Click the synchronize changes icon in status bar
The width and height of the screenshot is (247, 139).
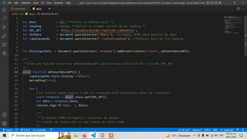(17, 130)
